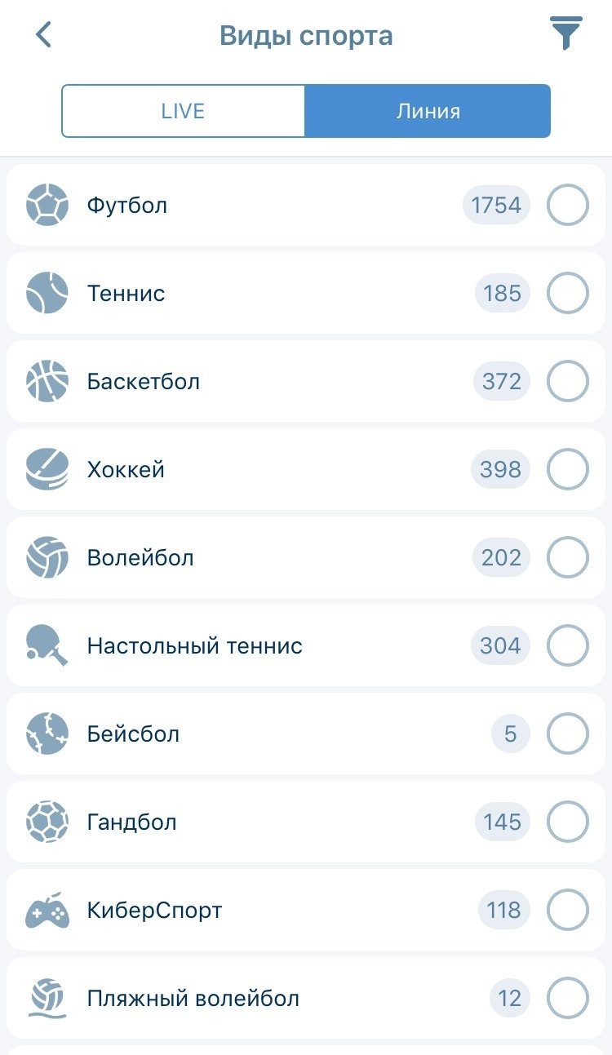
Task: Tap the table tennis paddle icon
Action: [x=47, y=645]
